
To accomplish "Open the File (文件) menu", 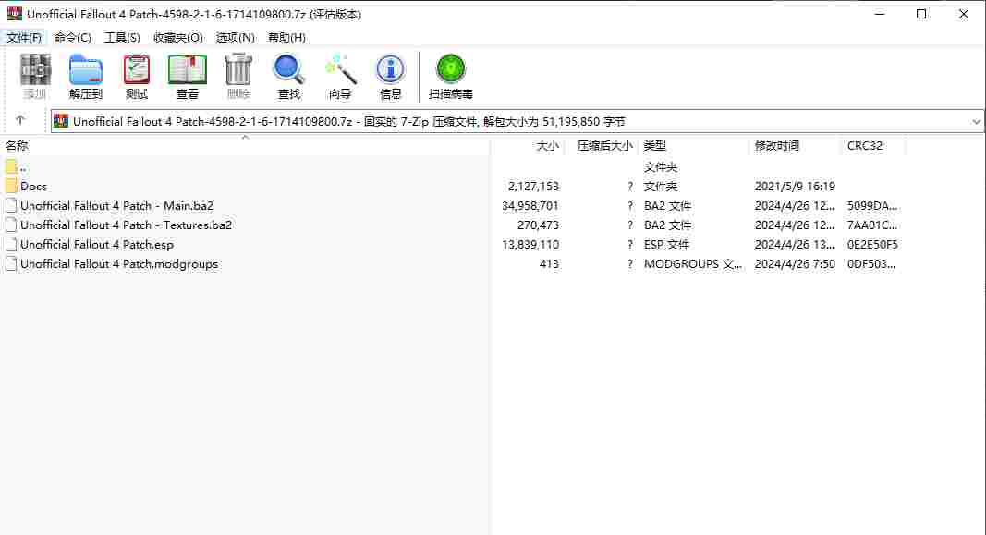I will click(x=24, y=37).
